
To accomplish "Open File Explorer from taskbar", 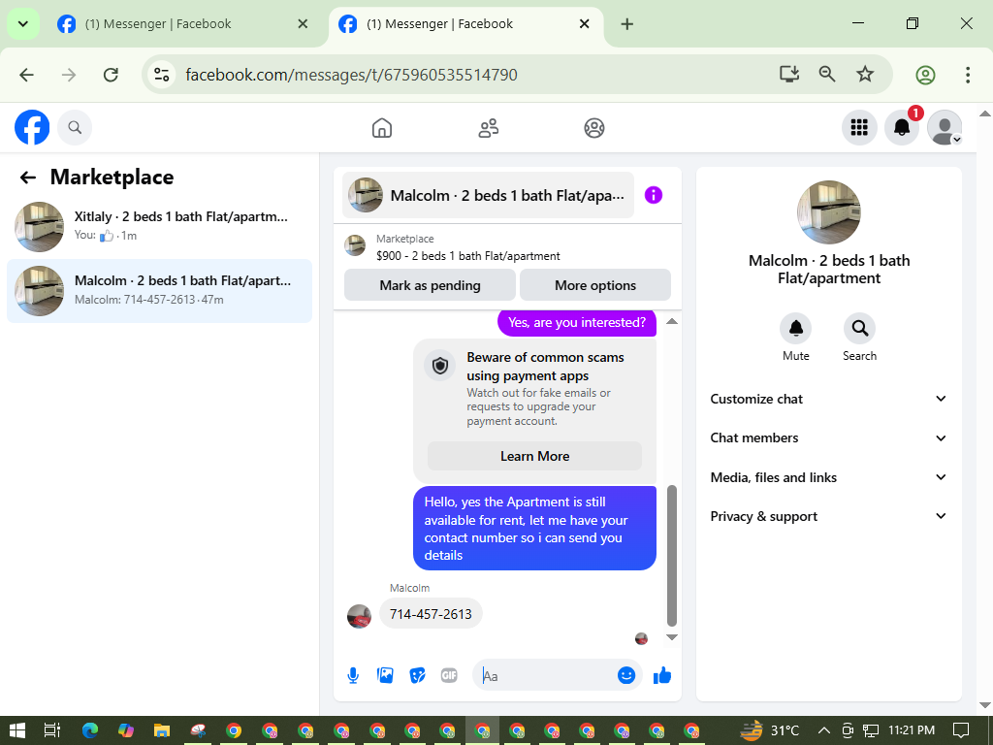I will (x=162, y=730).
